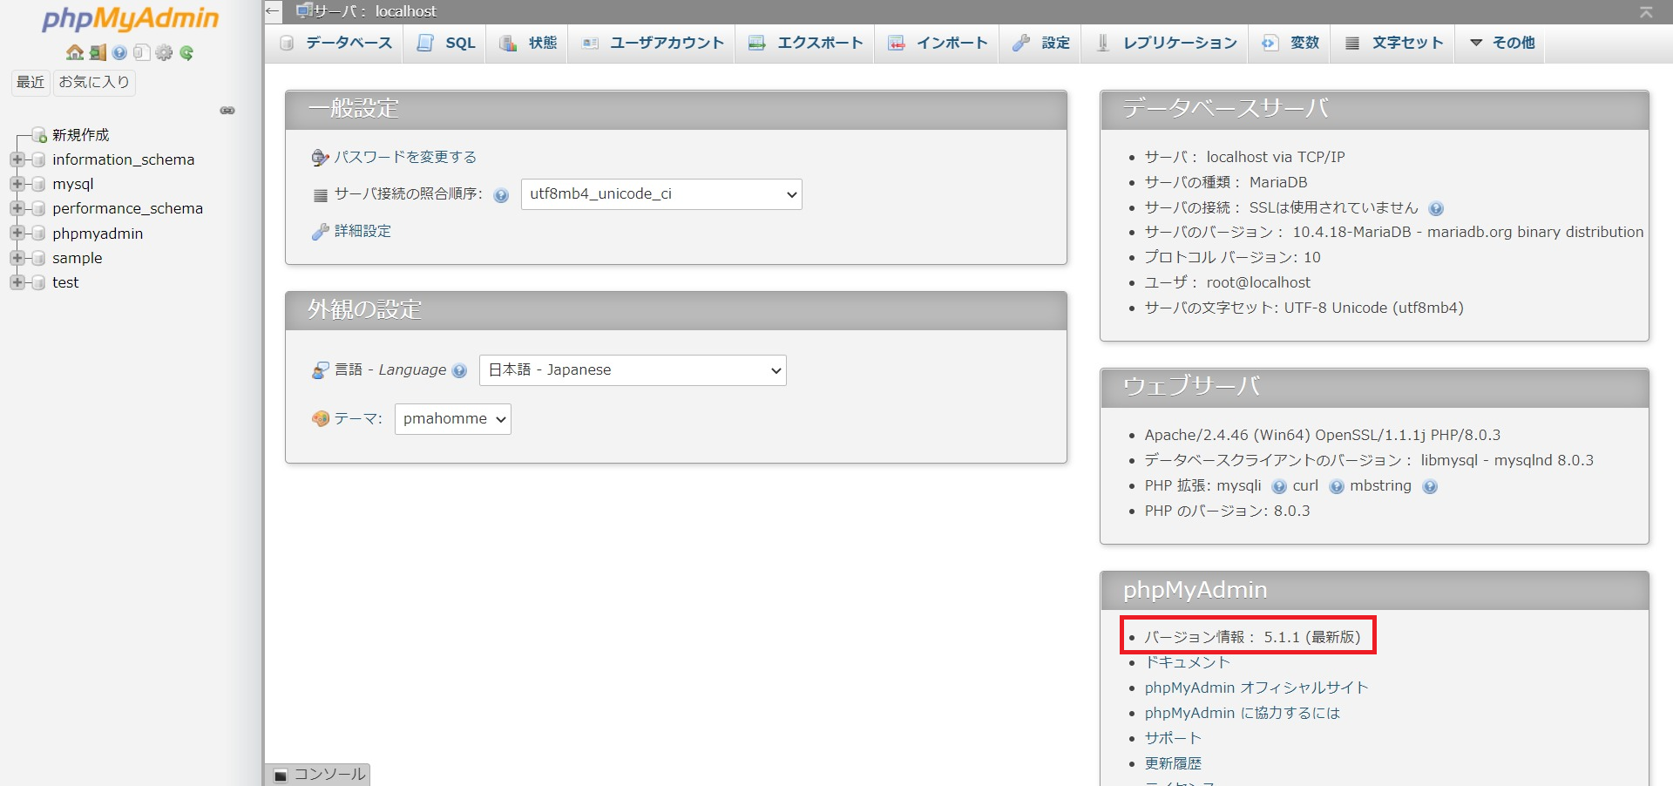This screenshot has width=1673, height=786.
Task: Click the collapse top menu chevron icon
Action: tap(1646, 11)
